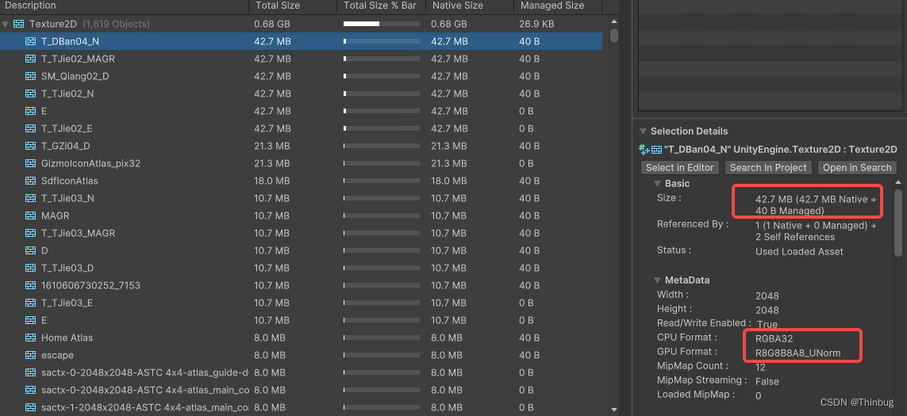Click the texture icon beside T_TJie02_N
Screen dimensions: 907x416
[31, 94]
